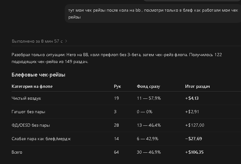Click the +$4,13 result cell
Screen dimensions: 241x164
tap(192, 98)
